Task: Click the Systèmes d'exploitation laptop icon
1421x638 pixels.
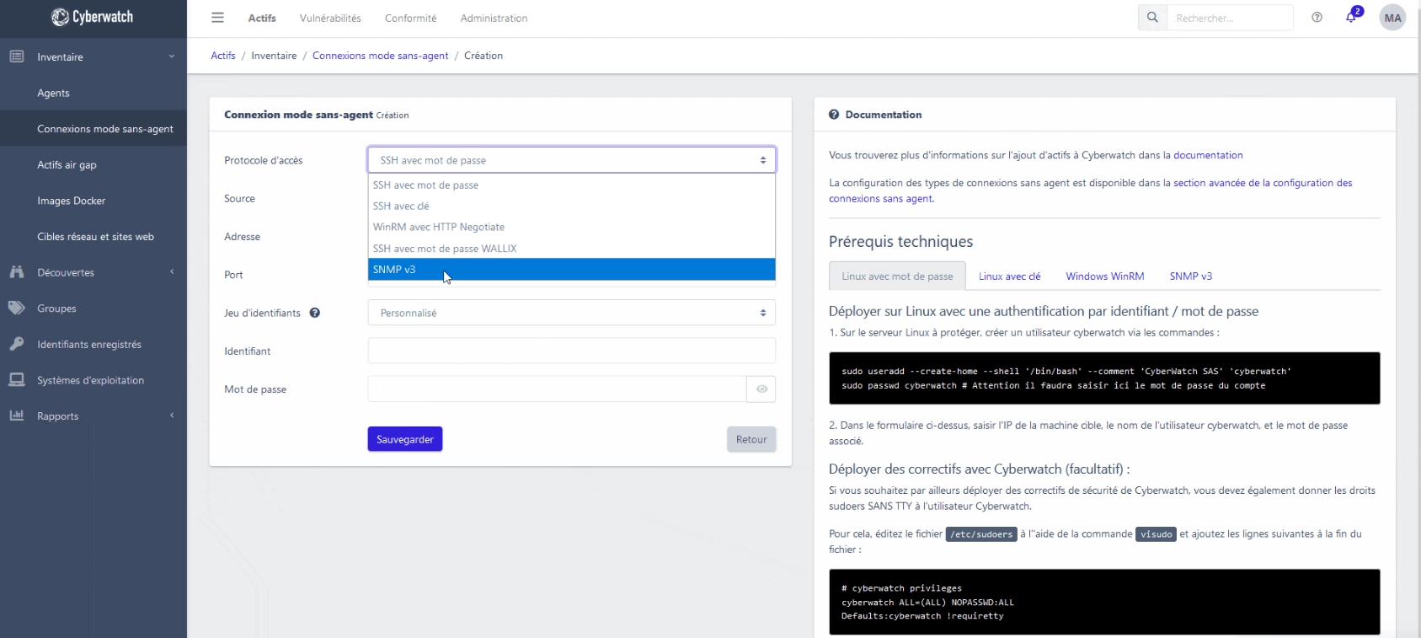Action: coord(17,380)
